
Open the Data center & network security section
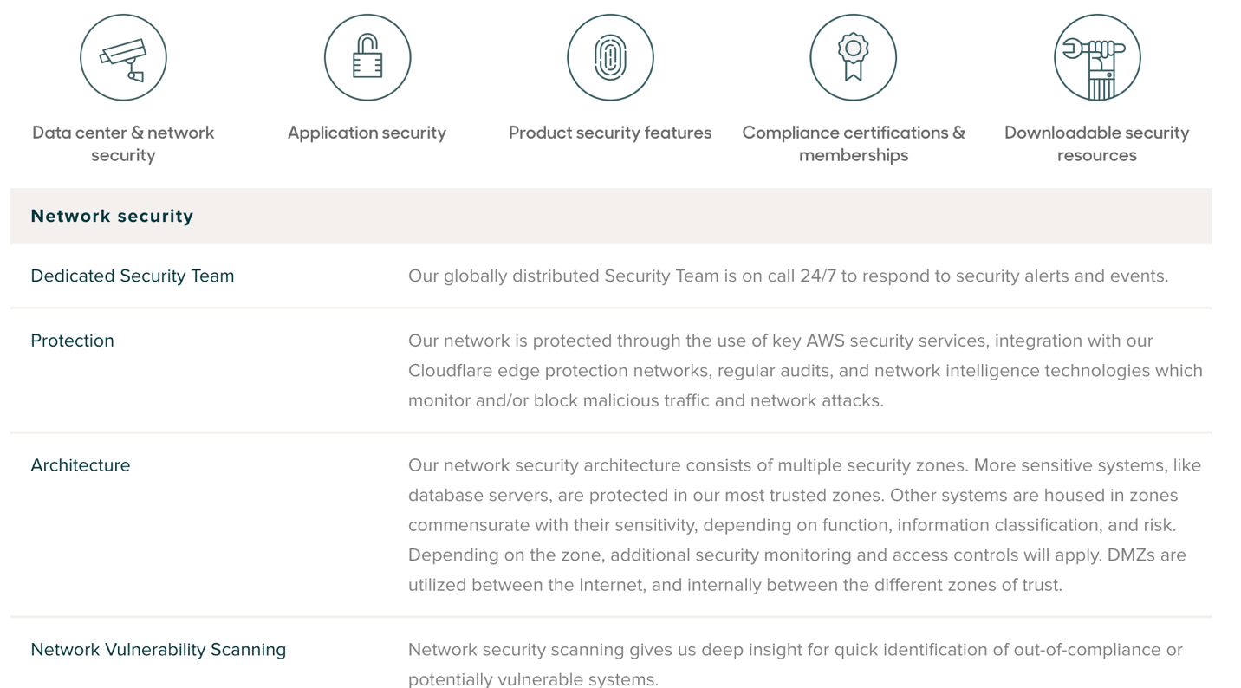click(x=123, y=143)
